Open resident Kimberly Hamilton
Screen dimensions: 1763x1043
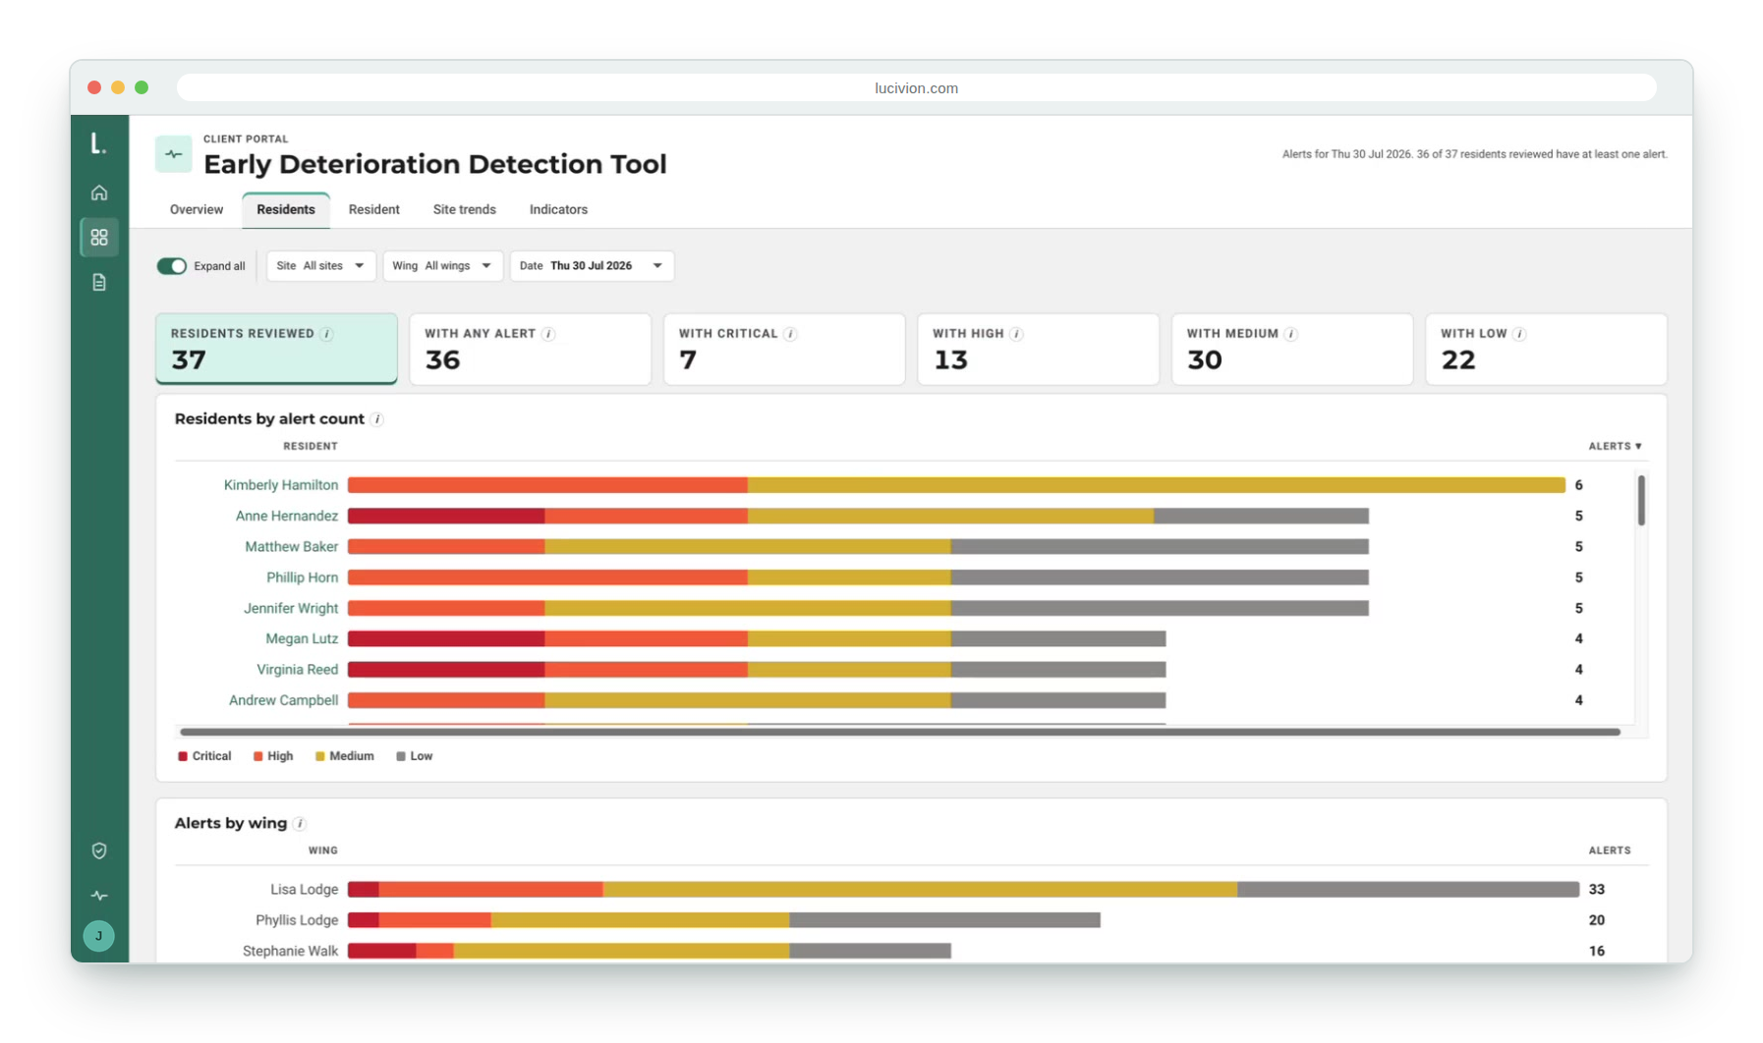[x=281, y=485]
